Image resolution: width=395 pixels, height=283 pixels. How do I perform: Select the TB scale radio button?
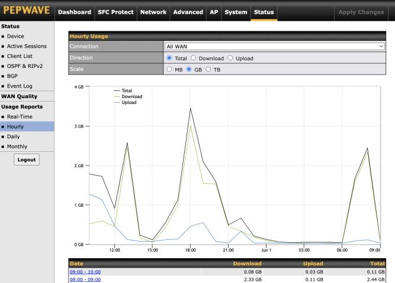[x=208, y=69]
